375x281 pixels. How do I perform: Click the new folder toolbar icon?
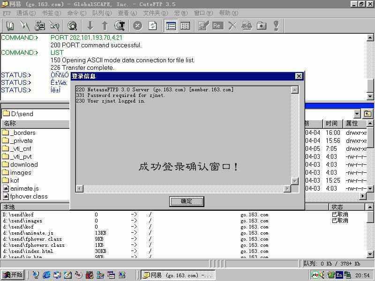pyautogui.click(x=262, y=26)
